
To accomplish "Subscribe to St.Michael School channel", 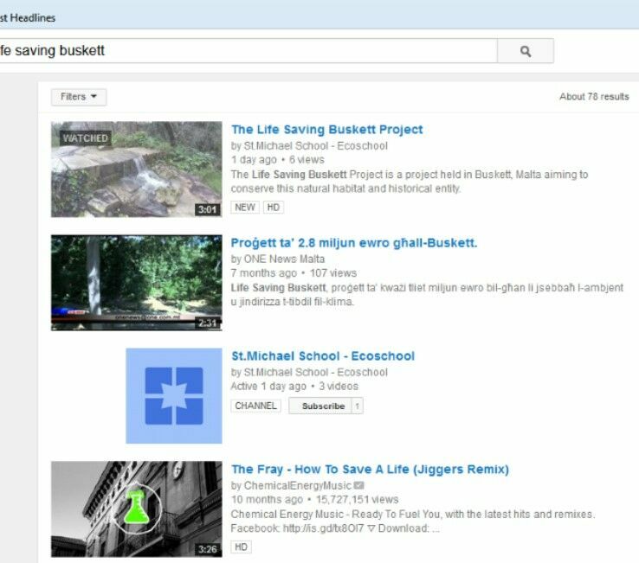I will [x=323, y=406].
